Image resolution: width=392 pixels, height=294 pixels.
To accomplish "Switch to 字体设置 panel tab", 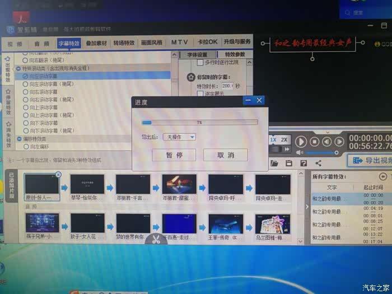I will [197, 55].
